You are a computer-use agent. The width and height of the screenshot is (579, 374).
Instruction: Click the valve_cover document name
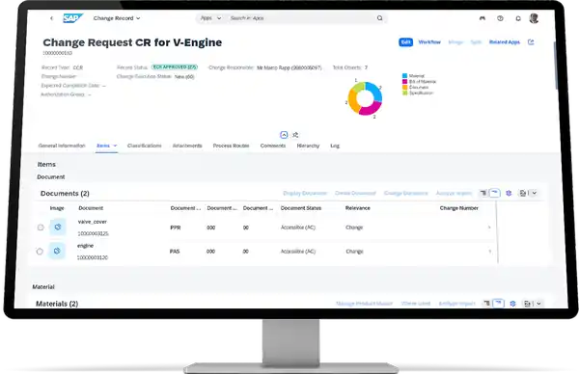(x=93, y=222)
